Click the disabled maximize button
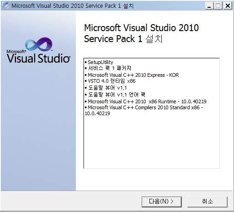234x213 pixels. [x=218, y=6]
